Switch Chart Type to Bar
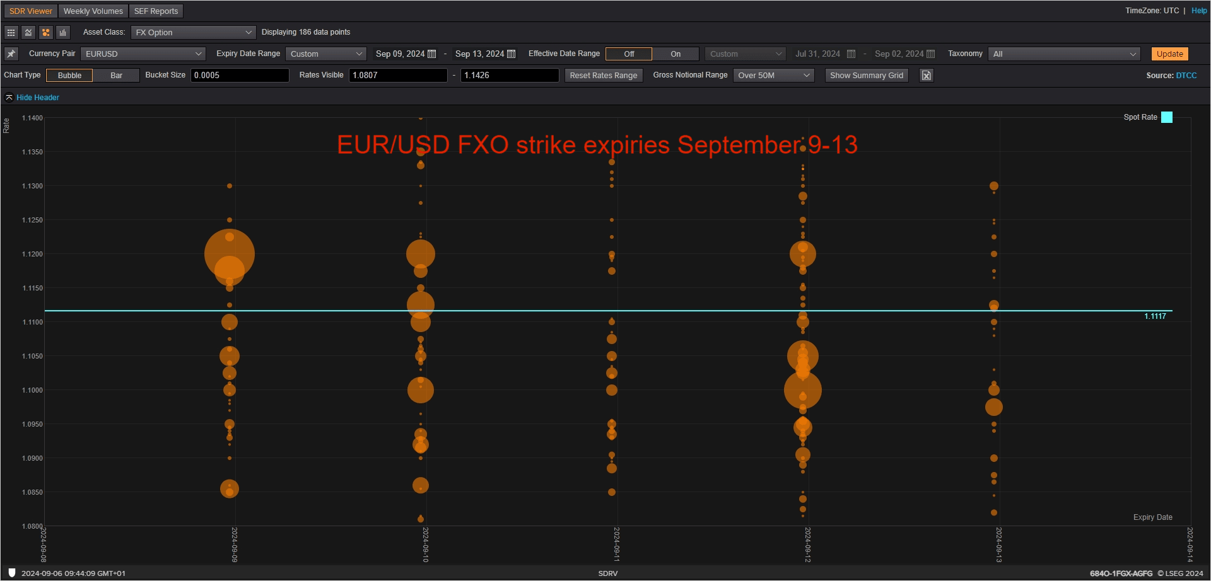1211x581 pixels. click(116, 76)
